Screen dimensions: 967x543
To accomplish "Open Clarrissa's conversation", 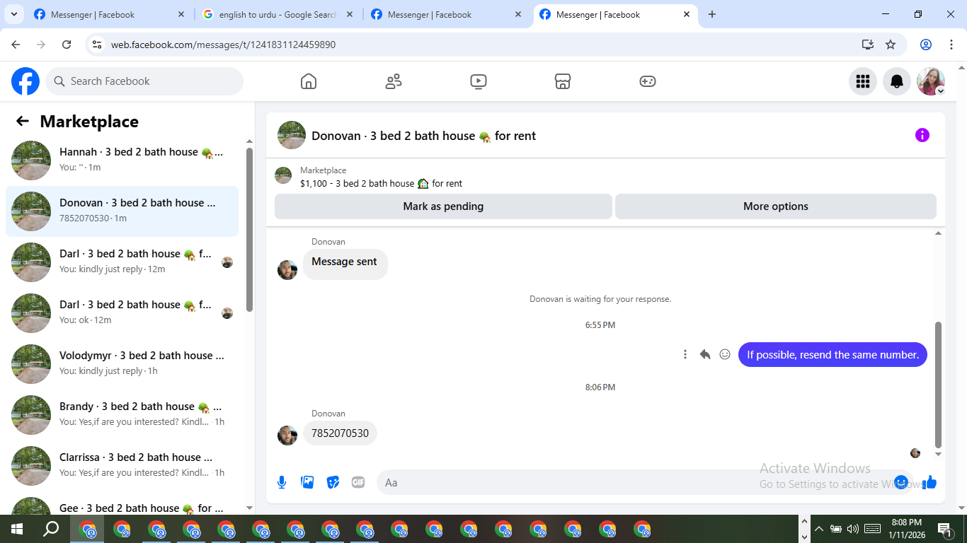I will pyautogui.click(x=122, y=466).
